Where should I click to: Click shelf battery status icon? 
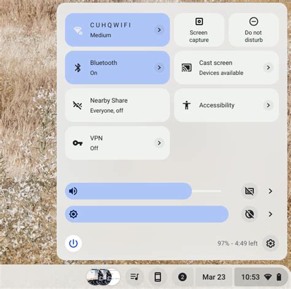(x=279, y=277)
